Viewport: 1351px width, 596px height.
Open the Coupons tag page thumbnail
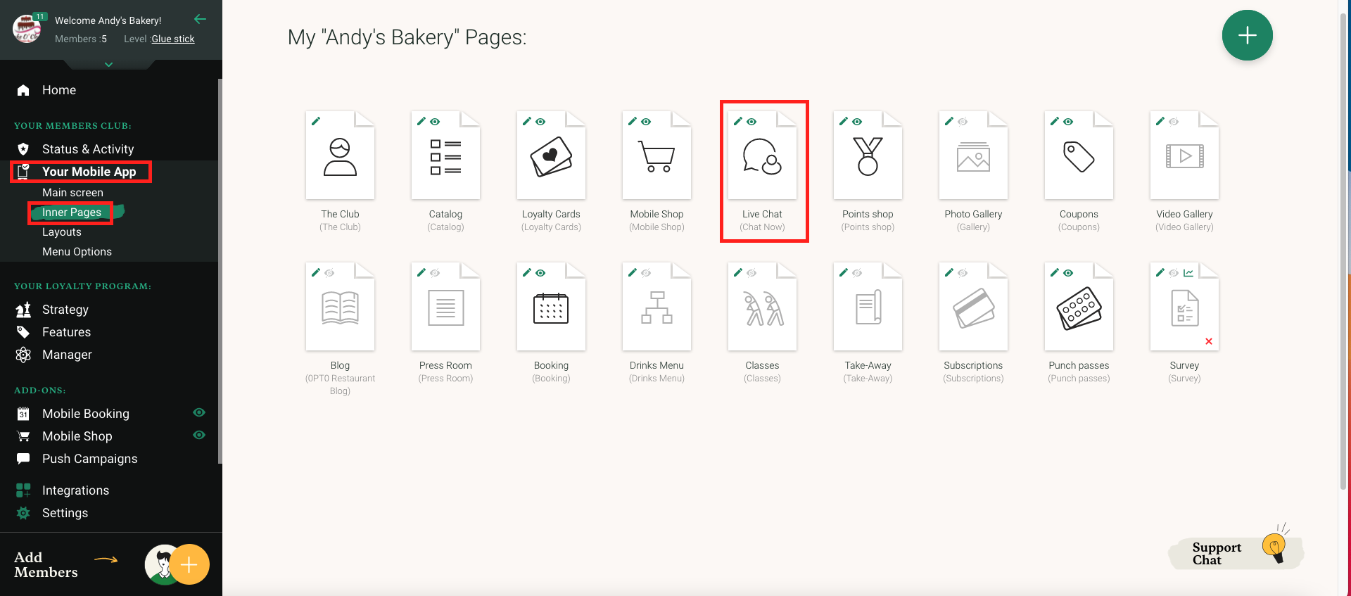[1079, 156]
